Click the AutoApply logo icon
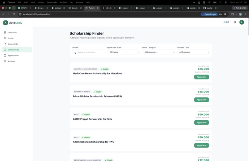The height and width of the screenshot is (161, 249). point(5,23)
